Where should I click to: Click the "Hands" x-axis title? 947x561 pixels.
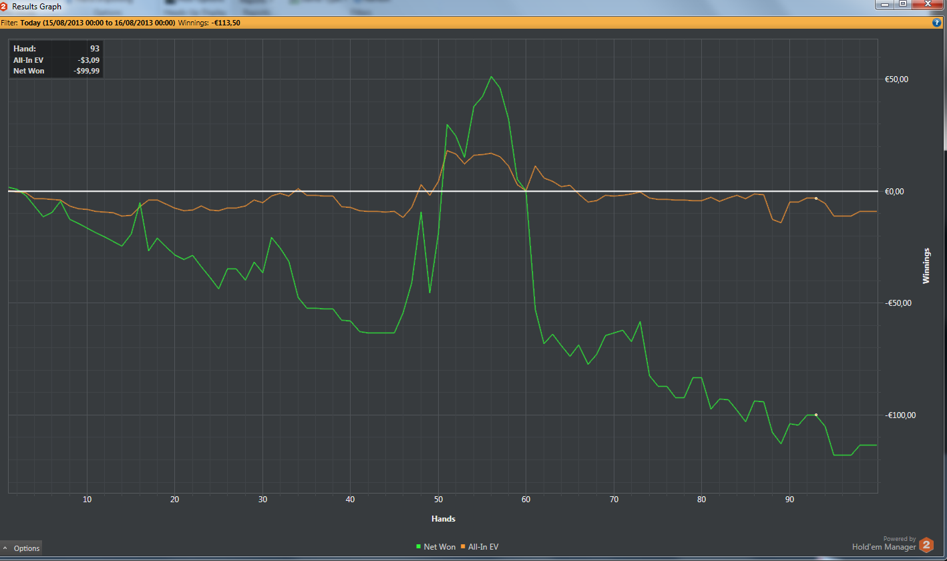(443, 519)
